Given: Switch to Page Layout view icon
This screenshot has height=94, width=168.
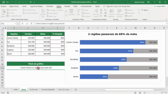Looking at the screenshot, I should [140, 93].
